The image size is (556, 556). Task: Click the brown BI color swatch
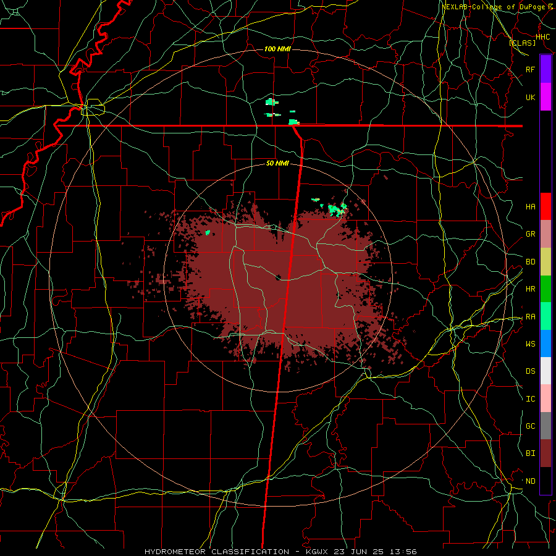pyautogui.click(x=545, y=453)
